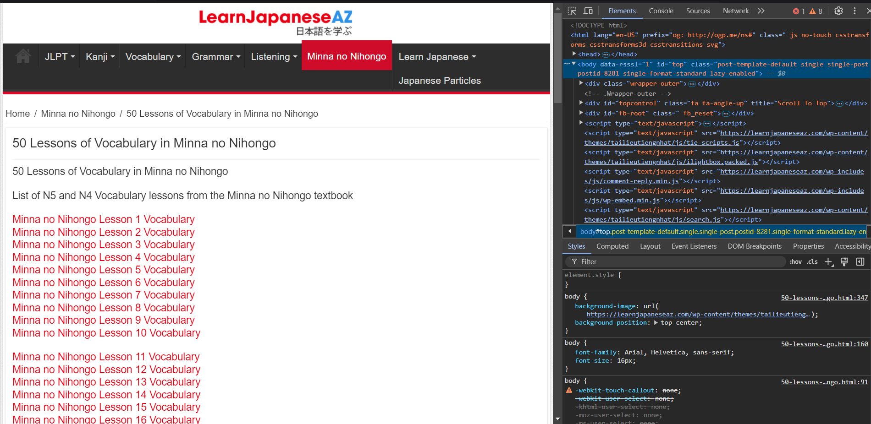871x424 pixels.
Task: Open the Vocabulary dropdown menu
Action: tap(153, 57)
